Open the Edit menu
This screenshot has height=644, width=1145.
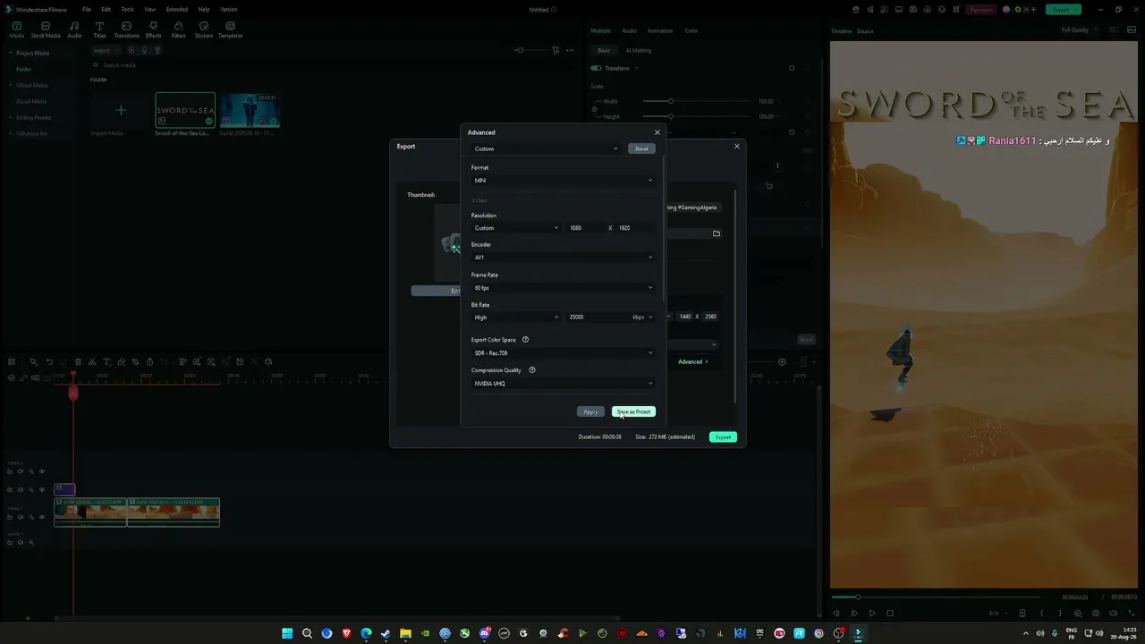(106, 9)
